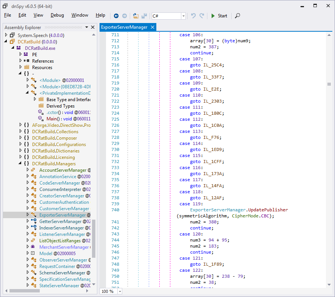Collapse the DCRatBuild.exe module node

click(x=13, y=48)
